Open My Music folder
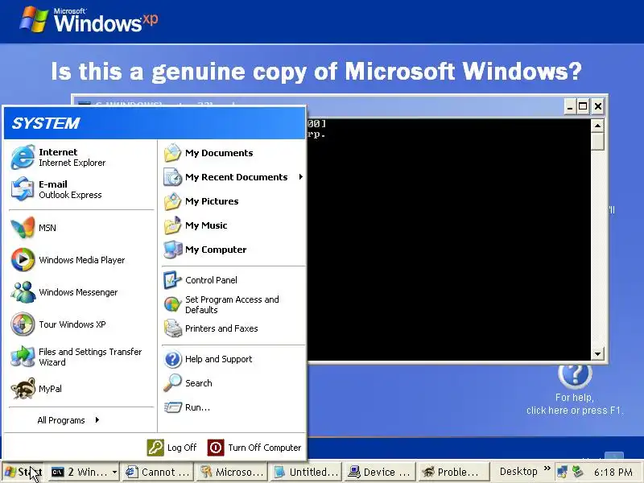 pos(233,225)
